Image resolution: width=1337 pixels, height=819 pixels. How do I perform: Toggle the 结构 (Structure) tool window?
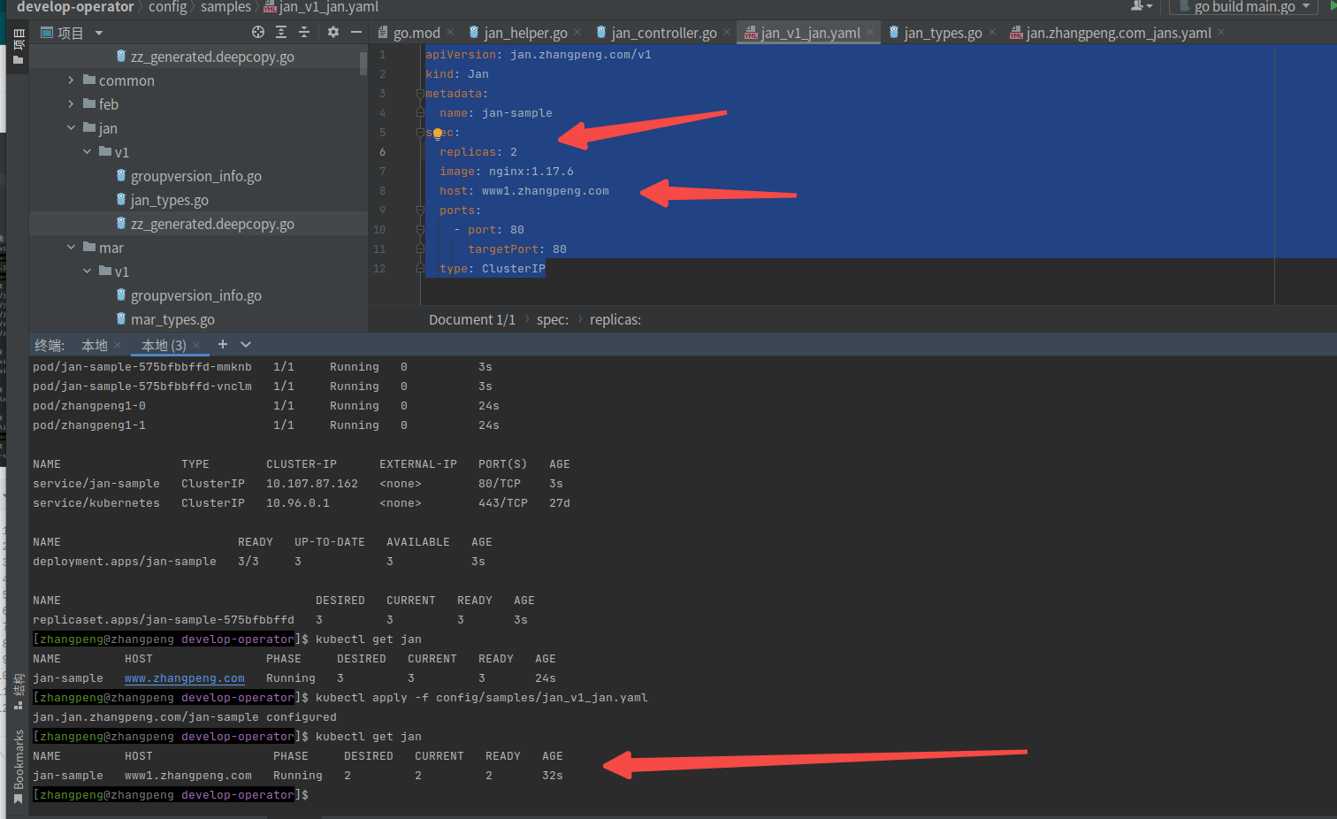(19, 688)
